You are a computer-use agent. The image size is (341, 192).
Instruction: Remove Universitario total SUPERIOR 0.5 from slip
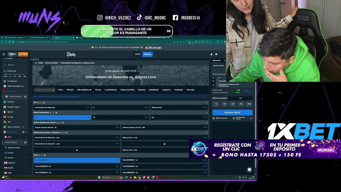coord(213,85)
